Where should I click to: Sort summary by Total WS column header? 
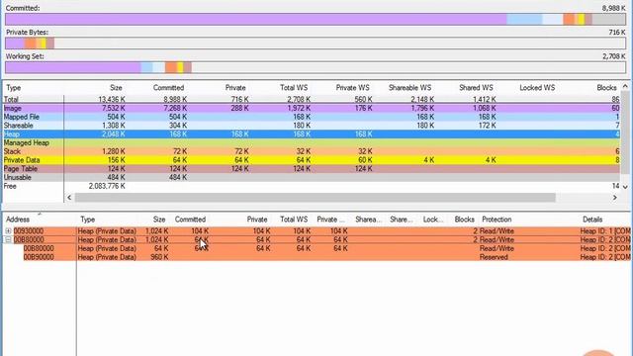[294, 88]
